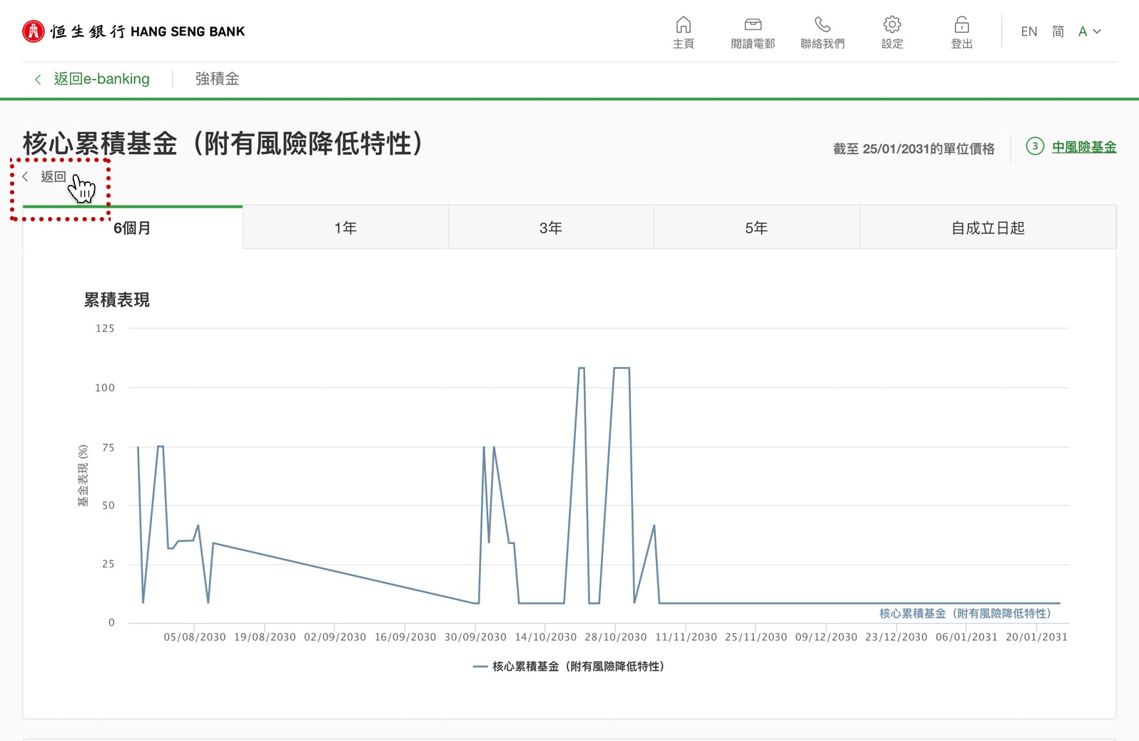The image size is (1139, 741).
Task: Click the x-axis date 28/10/2030
Action: pyautogui.click(x=616, y=637)
